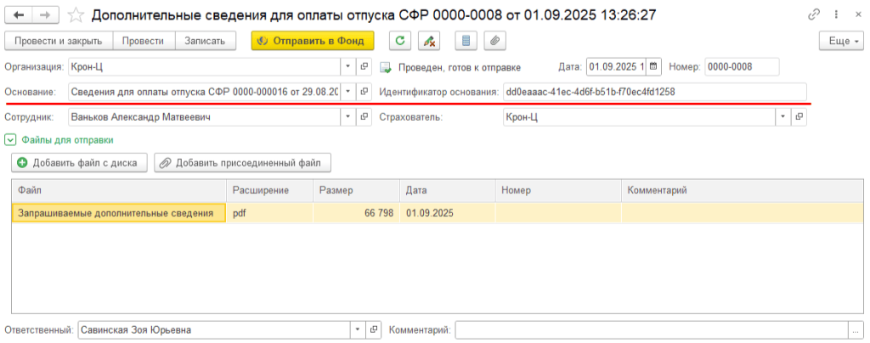Click the back navigation arrow

pyautogui.click(x=19, y=15)
